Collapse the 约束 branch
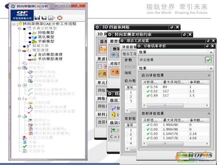 tap(19, 98)
